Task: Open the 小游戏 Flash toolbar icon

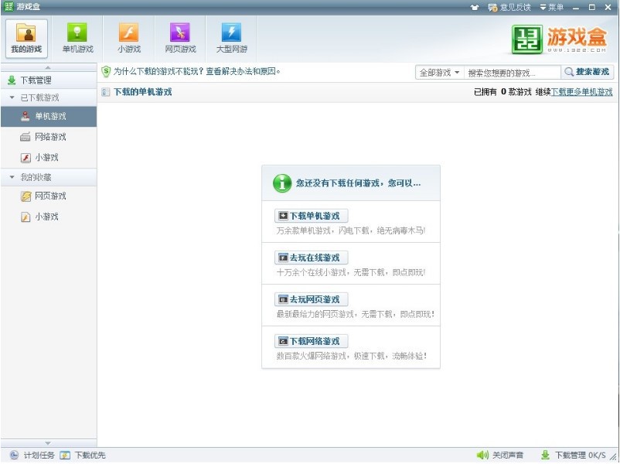Action: click(x=129, y=38)
